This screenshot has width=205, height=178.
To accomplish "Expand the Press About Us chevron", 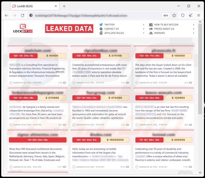I will [193, 29].
